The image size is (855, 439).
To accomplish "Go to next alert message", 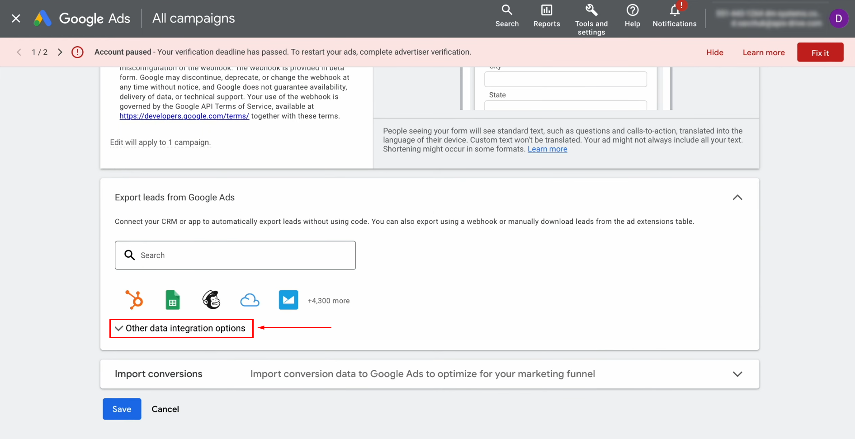I will 60,52.
